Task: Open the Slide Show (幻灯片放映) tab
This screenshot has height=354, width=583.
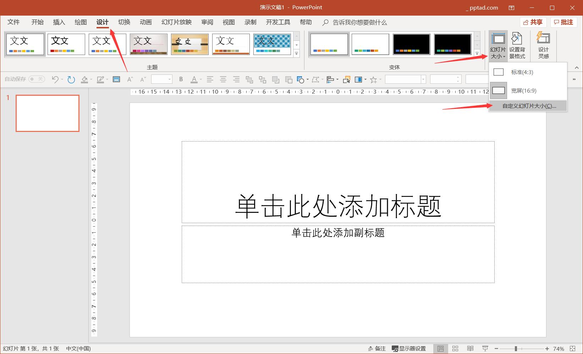Action: coord(176,22)
